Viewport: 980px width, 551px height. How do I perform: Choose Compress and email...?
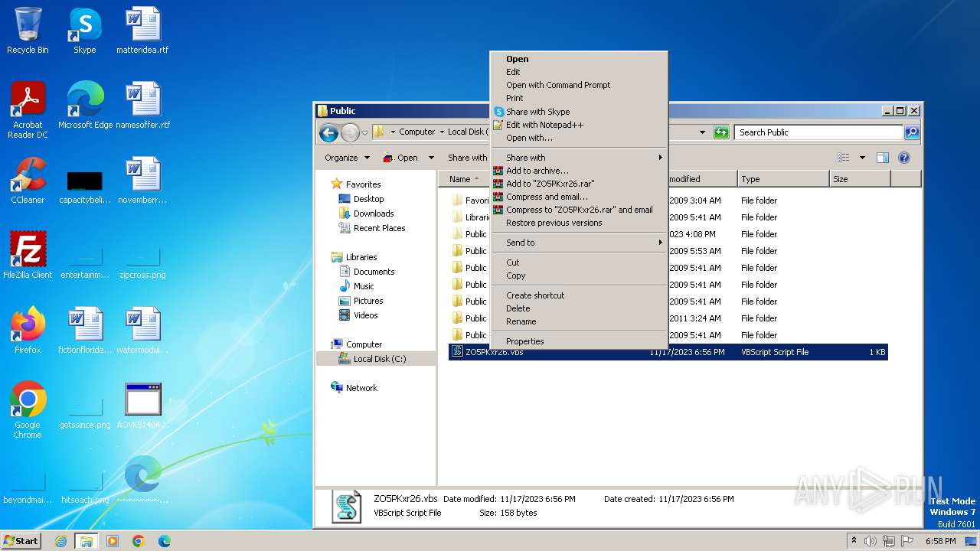pyautogui.click(x=579, y=197)
